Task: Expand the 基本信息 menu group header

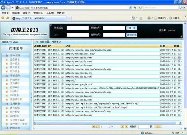Action: (x=16, y=55)
